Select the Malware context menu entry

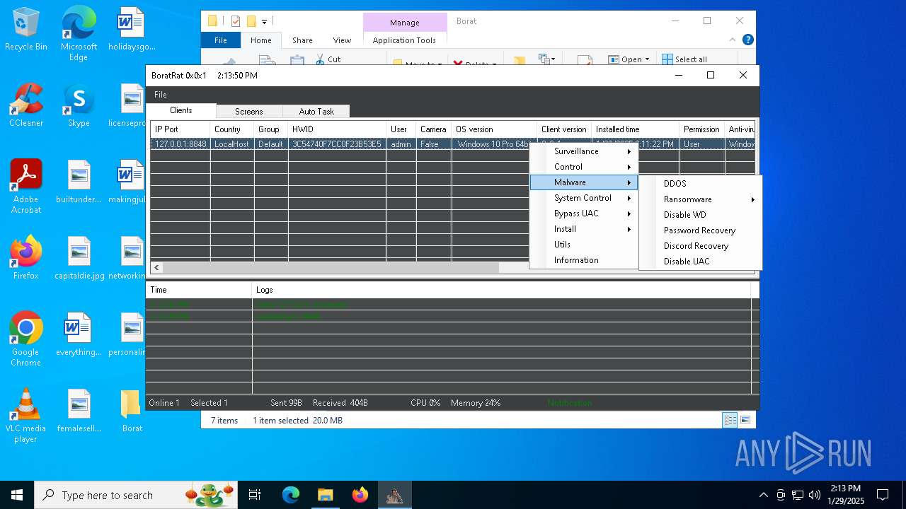(x=585, y=182)
